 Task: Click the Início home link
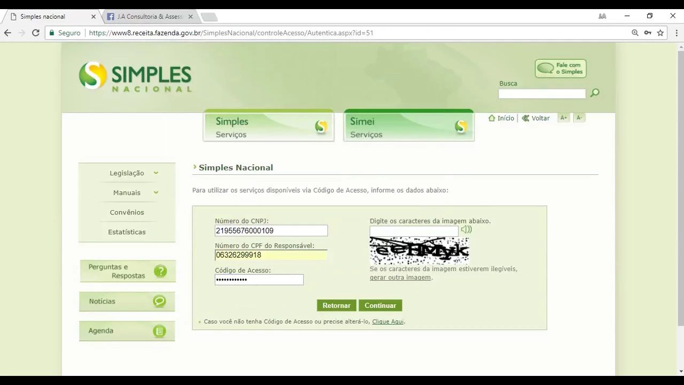coord(501,118)
